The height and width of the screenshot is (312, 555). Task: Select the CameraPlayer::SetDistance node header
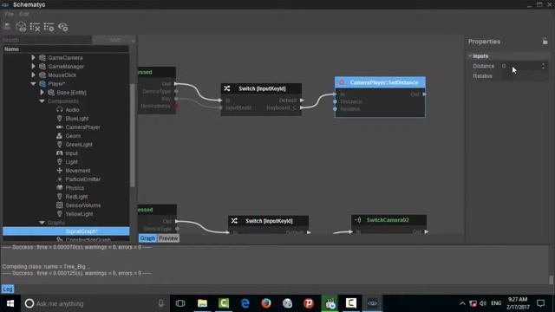coord(380,82)
